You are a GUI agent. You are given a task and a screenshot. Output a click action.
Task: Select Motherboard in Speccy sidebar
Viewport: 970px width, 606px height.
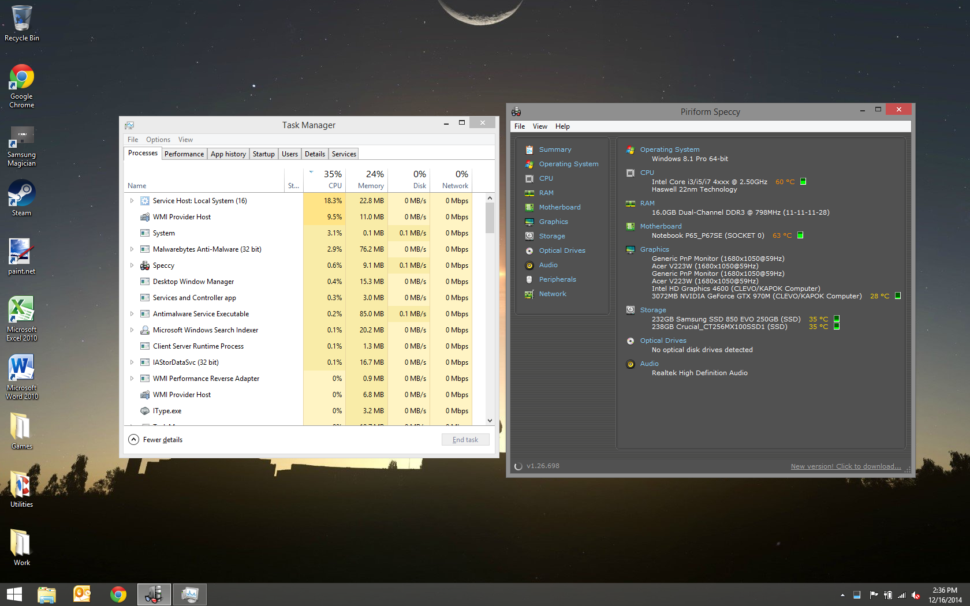point(559,207)
